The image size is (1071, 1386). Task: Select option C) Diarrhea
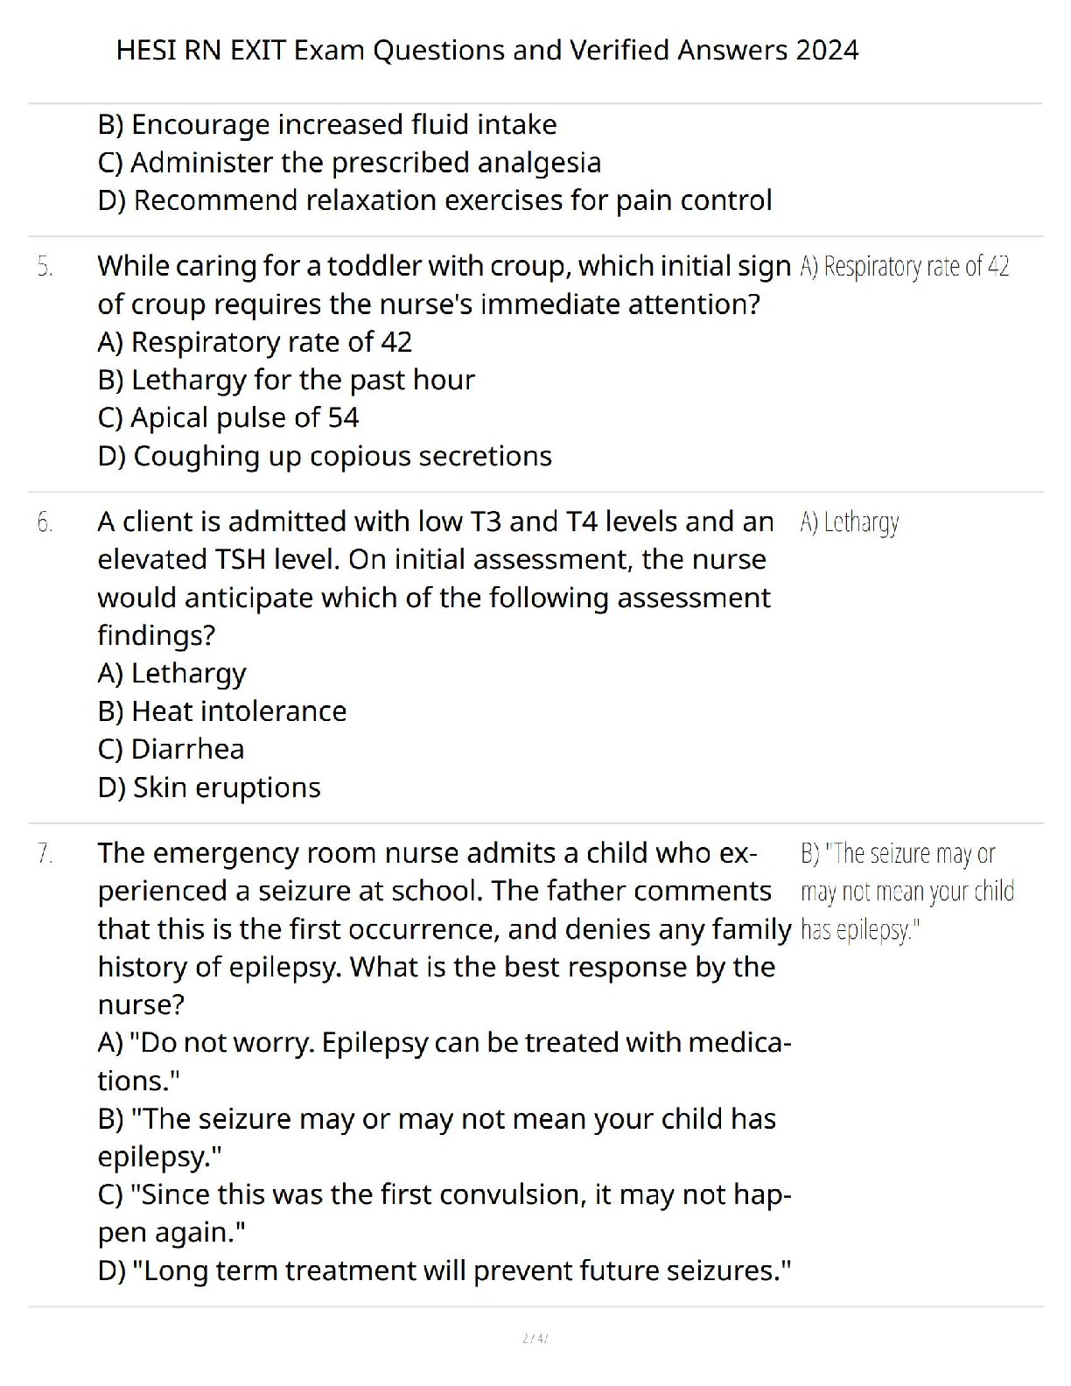171,749
